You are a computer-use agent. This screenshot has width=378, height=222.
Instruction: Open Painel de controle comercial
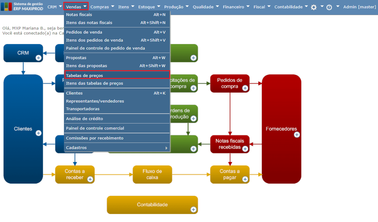[x=117, y=128]
